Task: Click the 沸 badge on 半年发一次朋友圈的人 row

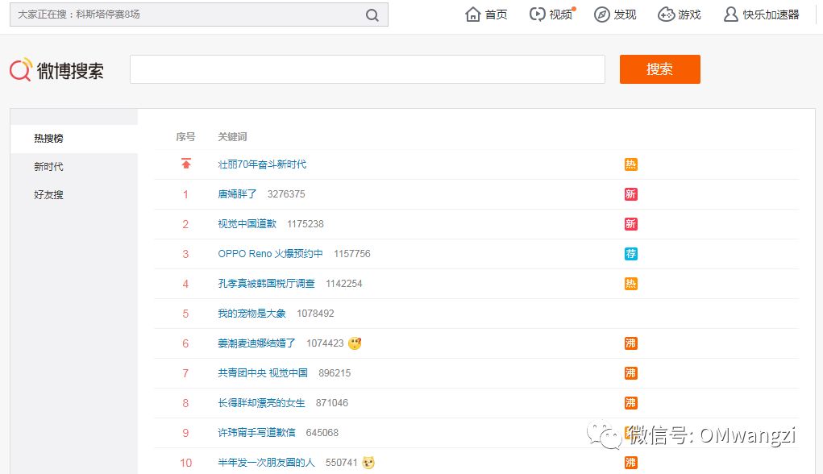Action: [630, 463]
